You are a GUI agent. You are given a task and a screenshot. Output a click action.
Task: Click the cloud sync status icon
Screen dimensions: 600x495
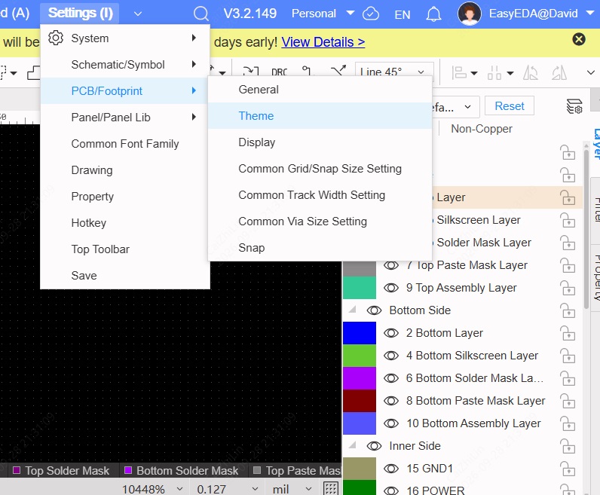[x=371, y=14]
